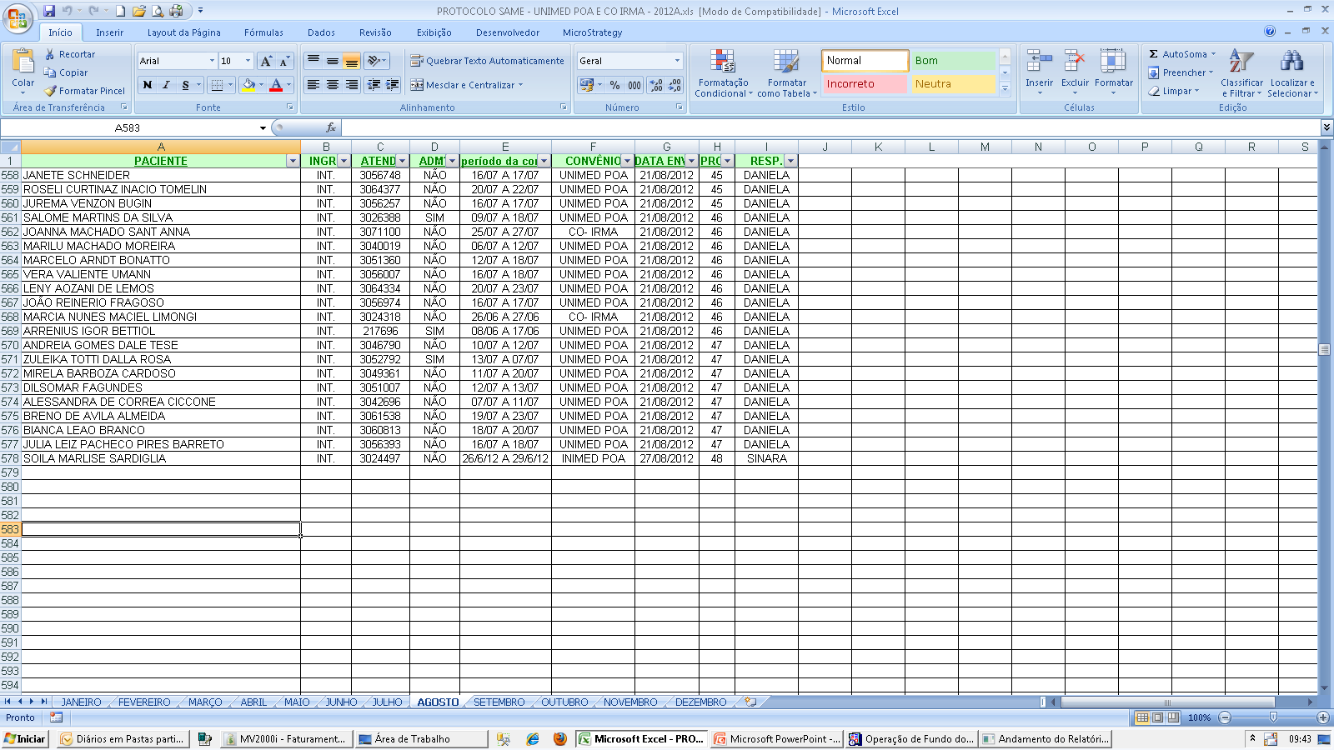
Task: Adjust zoom slider in status bar
Action: click(x=1273, y=717)
